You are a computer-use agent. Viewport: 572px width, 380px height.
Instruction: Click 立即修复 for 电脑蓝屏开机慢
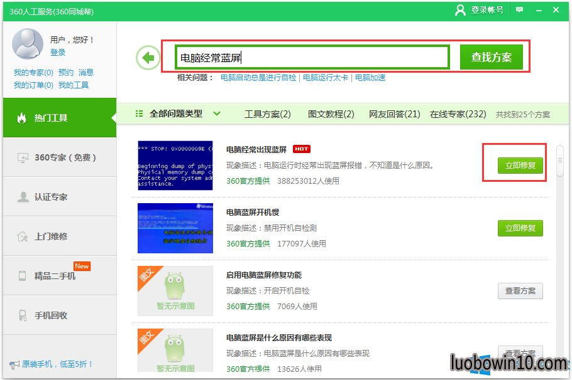click(x=520, y=228)
